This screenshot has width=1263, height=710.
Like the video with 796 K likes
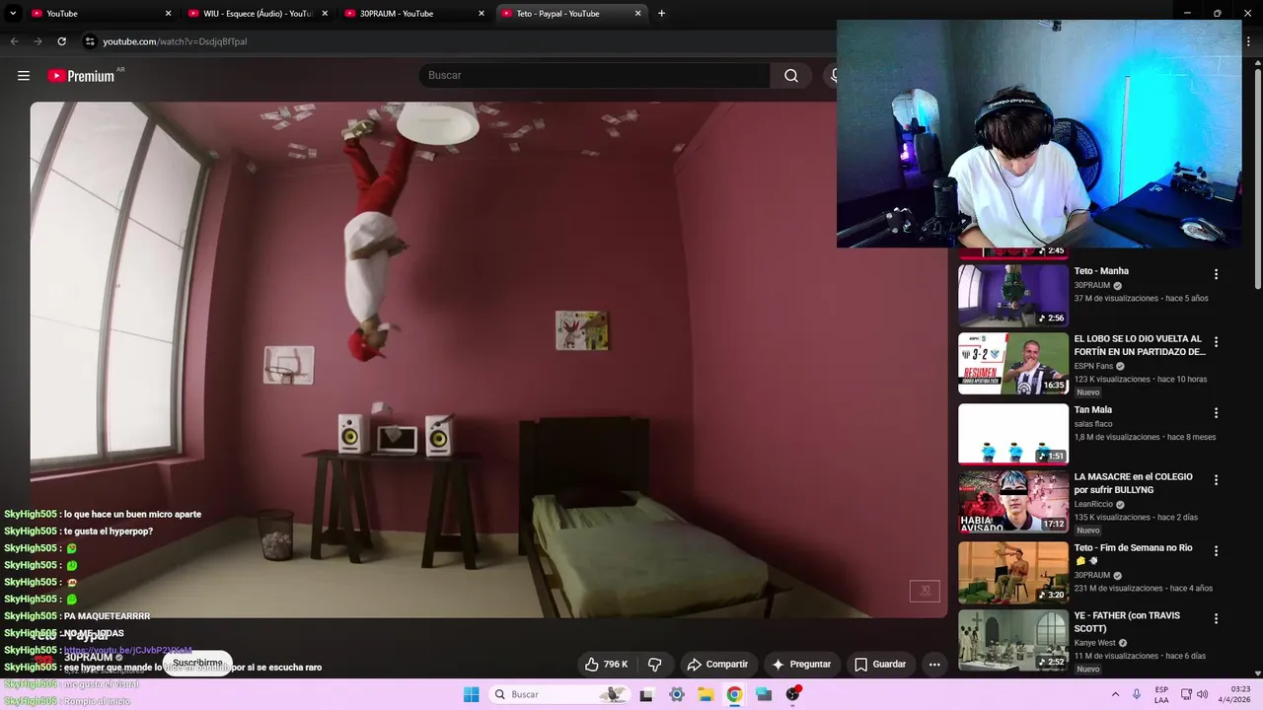607,665
